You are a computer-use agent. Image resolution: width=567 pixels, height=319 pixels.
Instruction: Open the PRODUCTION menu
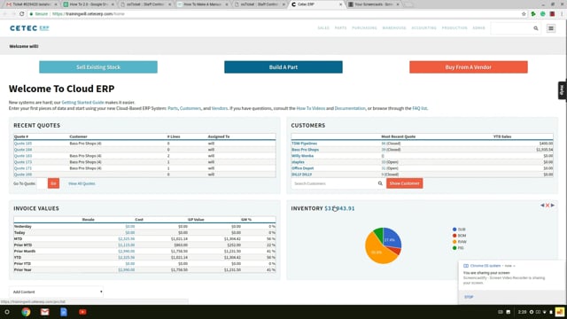454,27
